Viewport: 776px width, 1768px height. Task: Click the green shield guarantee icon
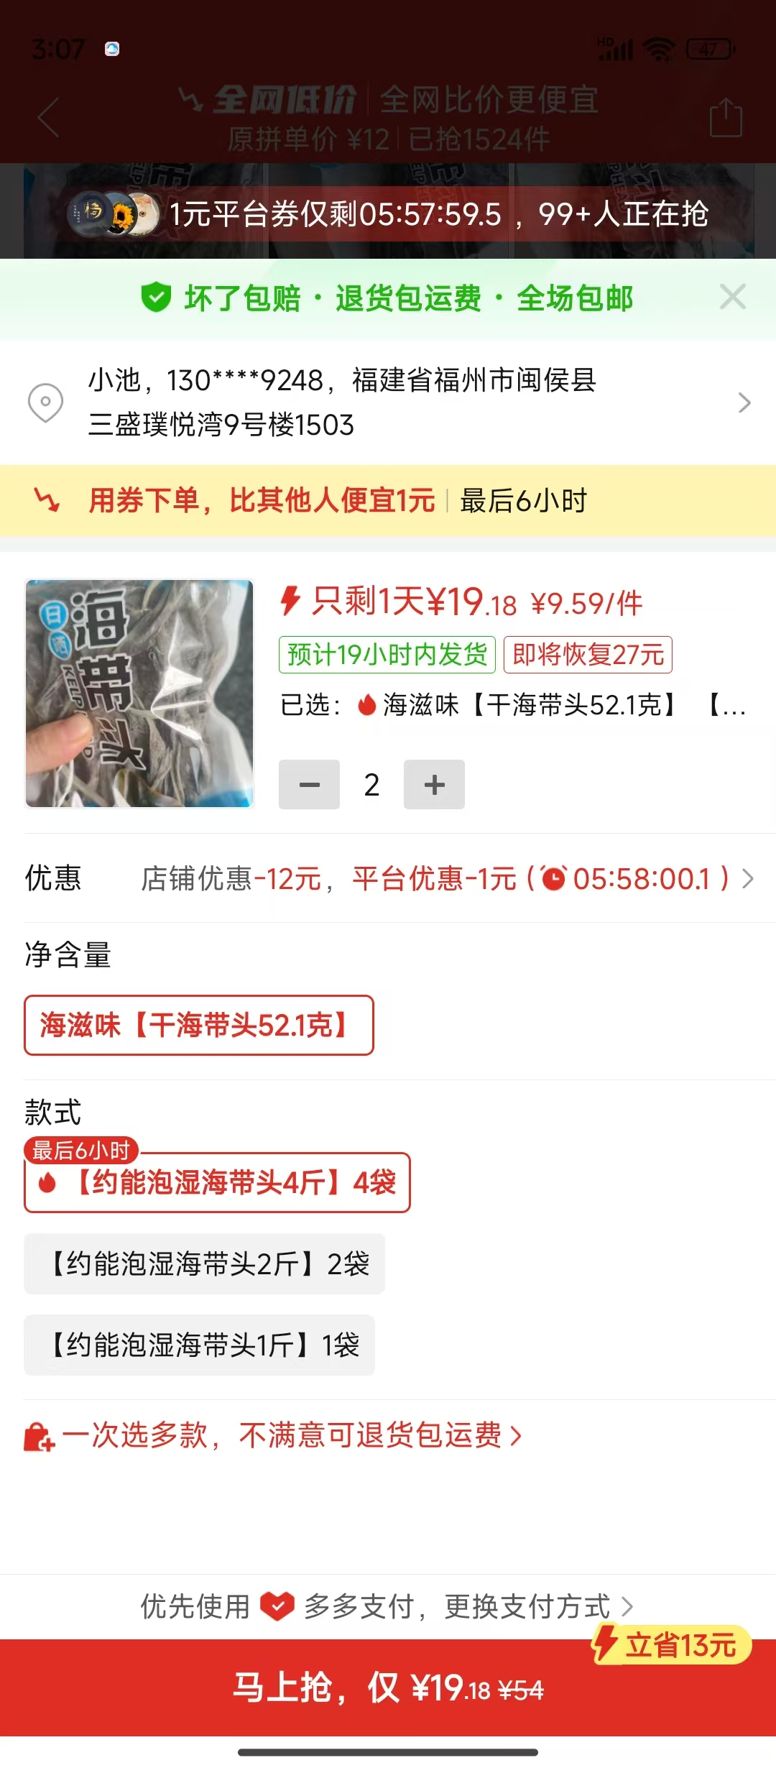156,298
